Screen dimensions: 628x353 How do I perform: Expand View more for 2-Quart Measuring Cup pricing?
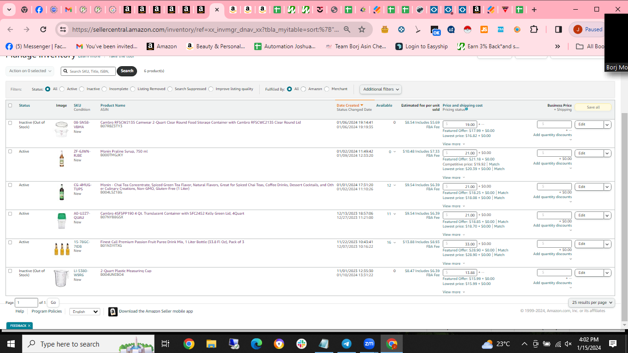pyautogui.click(x=454, y=292)
